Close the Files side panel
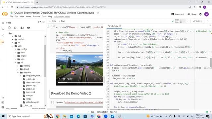This screenshot has width=212, height=119. coord(43,22)
